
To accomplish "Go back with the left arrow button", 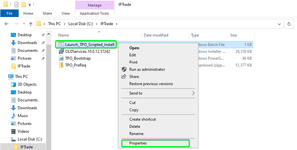I will 7,24.
